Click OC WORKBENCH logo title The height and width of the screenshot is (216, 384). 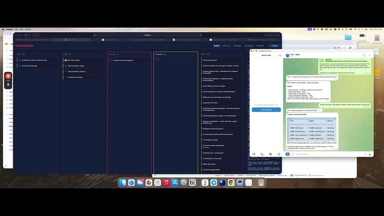pos(25,46)
